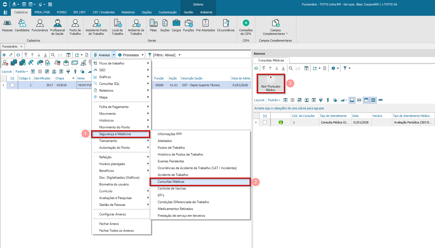
Task: Open Profissional de Saúde icon
Action: point(57,27)
